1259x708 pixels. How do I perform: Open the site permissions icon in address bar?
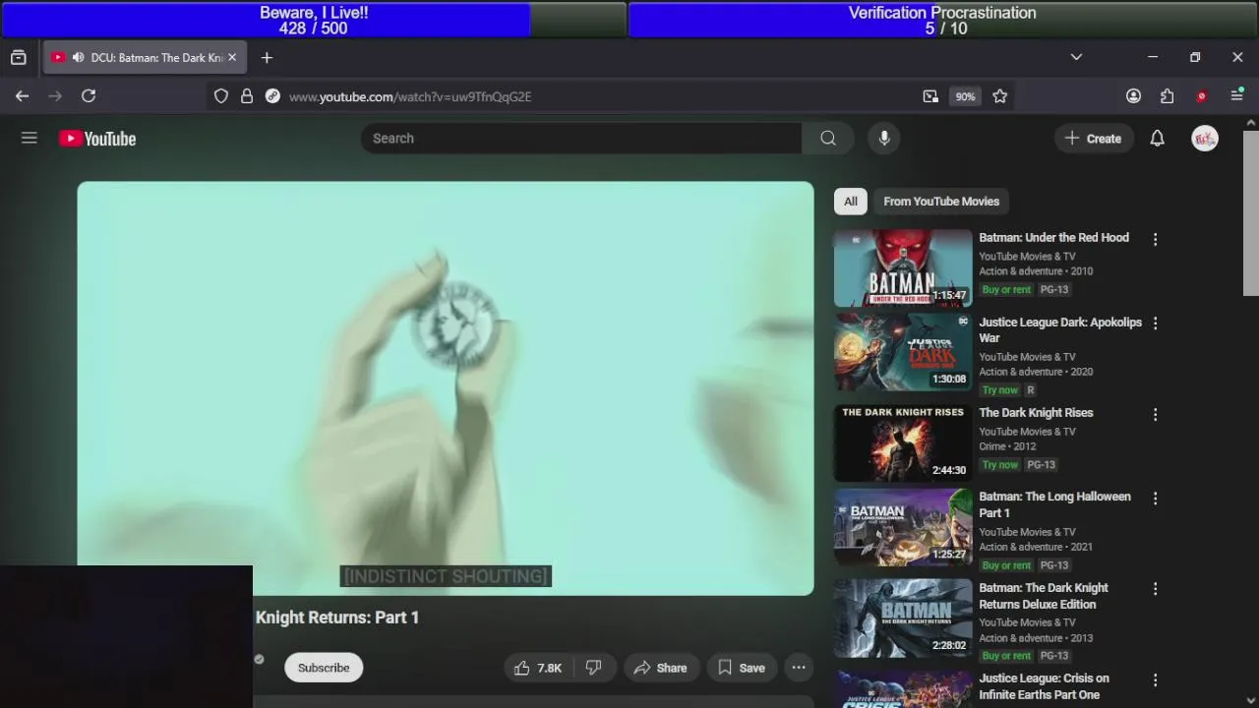tap(272, 96)
